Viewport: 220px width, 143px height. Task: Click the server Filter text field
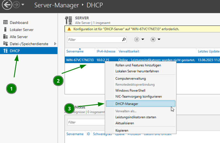(94, 40)
